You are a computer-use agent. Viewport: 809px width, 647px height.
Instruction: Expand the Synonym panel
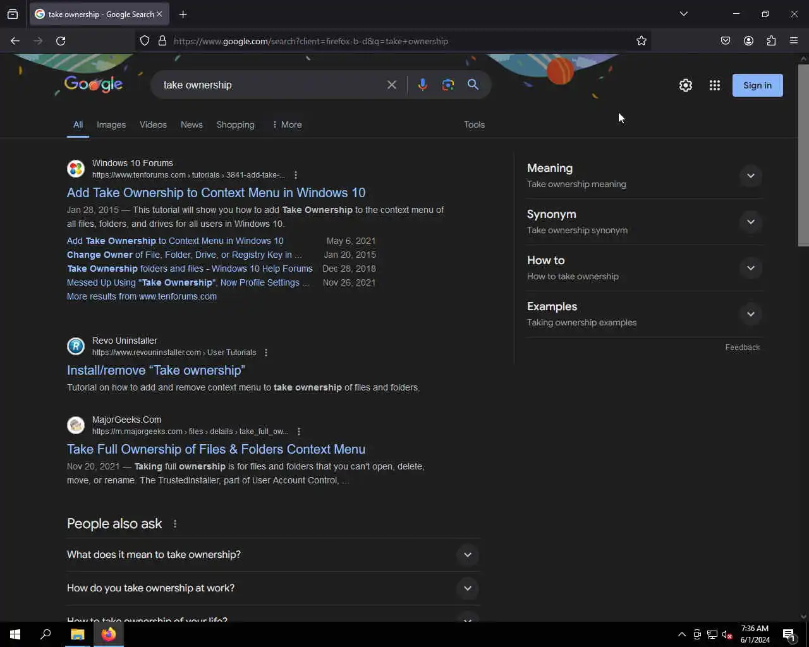pyautogui.click(x=645, y=222)
